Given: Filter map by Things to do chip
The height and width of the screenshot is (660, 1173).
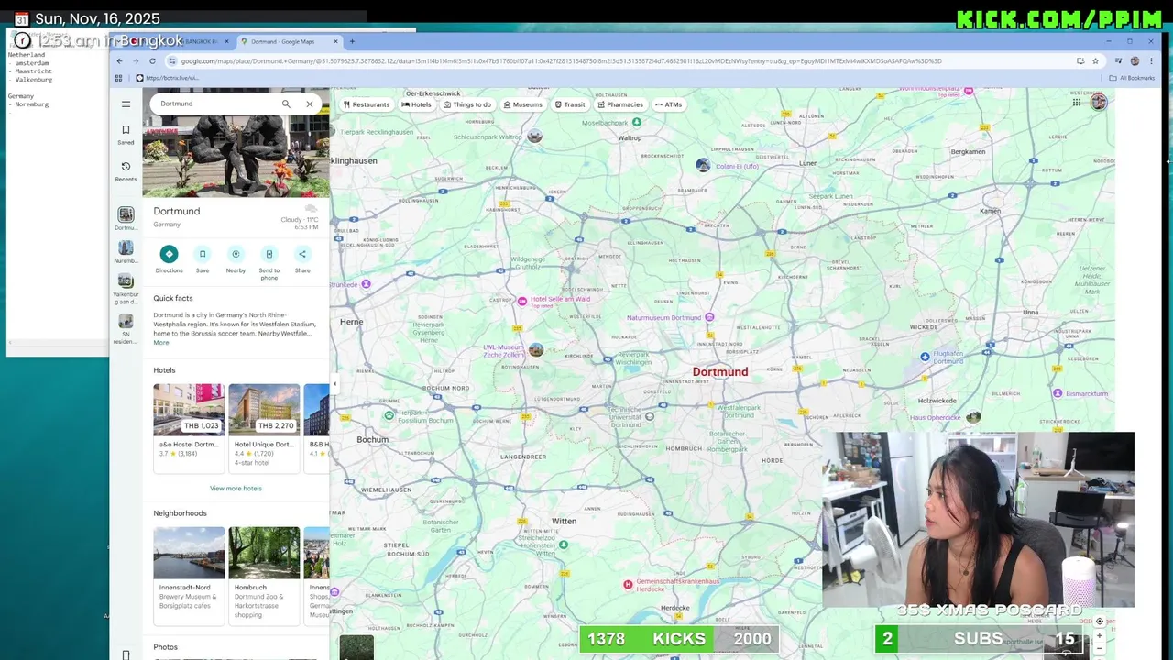Looking at the screenshot, I should pos(467,104).
